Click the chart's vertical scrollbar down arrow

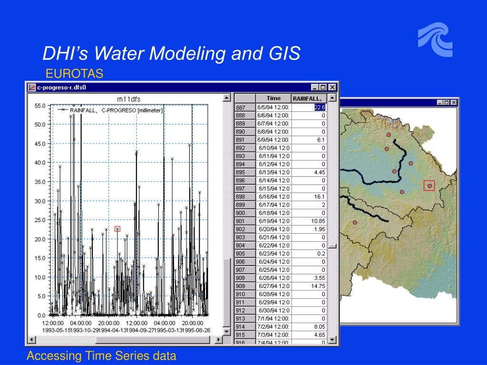[227, 332]
